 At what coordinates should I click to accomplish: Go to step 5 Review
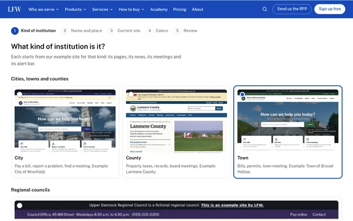185,31
